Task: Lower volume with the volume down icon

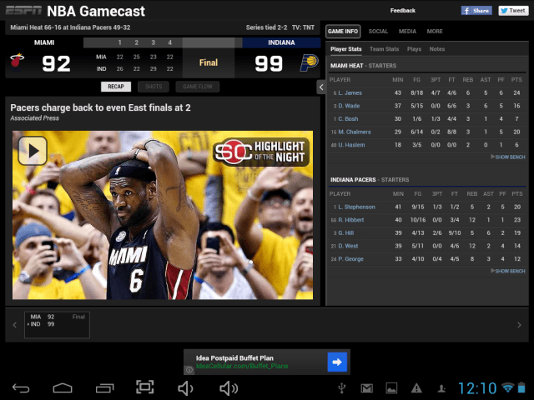Action: tap(185, 387)
